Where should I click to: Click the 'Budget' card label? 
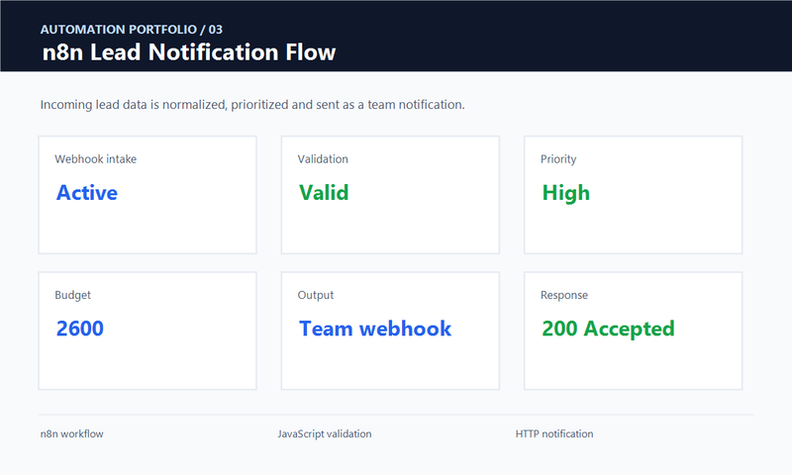(x=72, y=295)
